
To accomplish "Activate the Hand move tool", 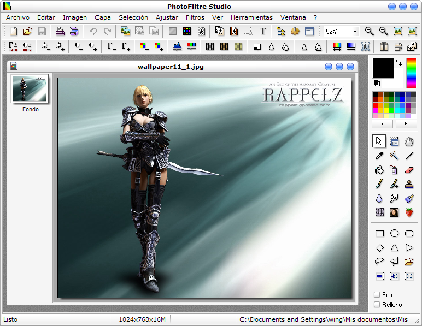I will click(x=409, y=141).
